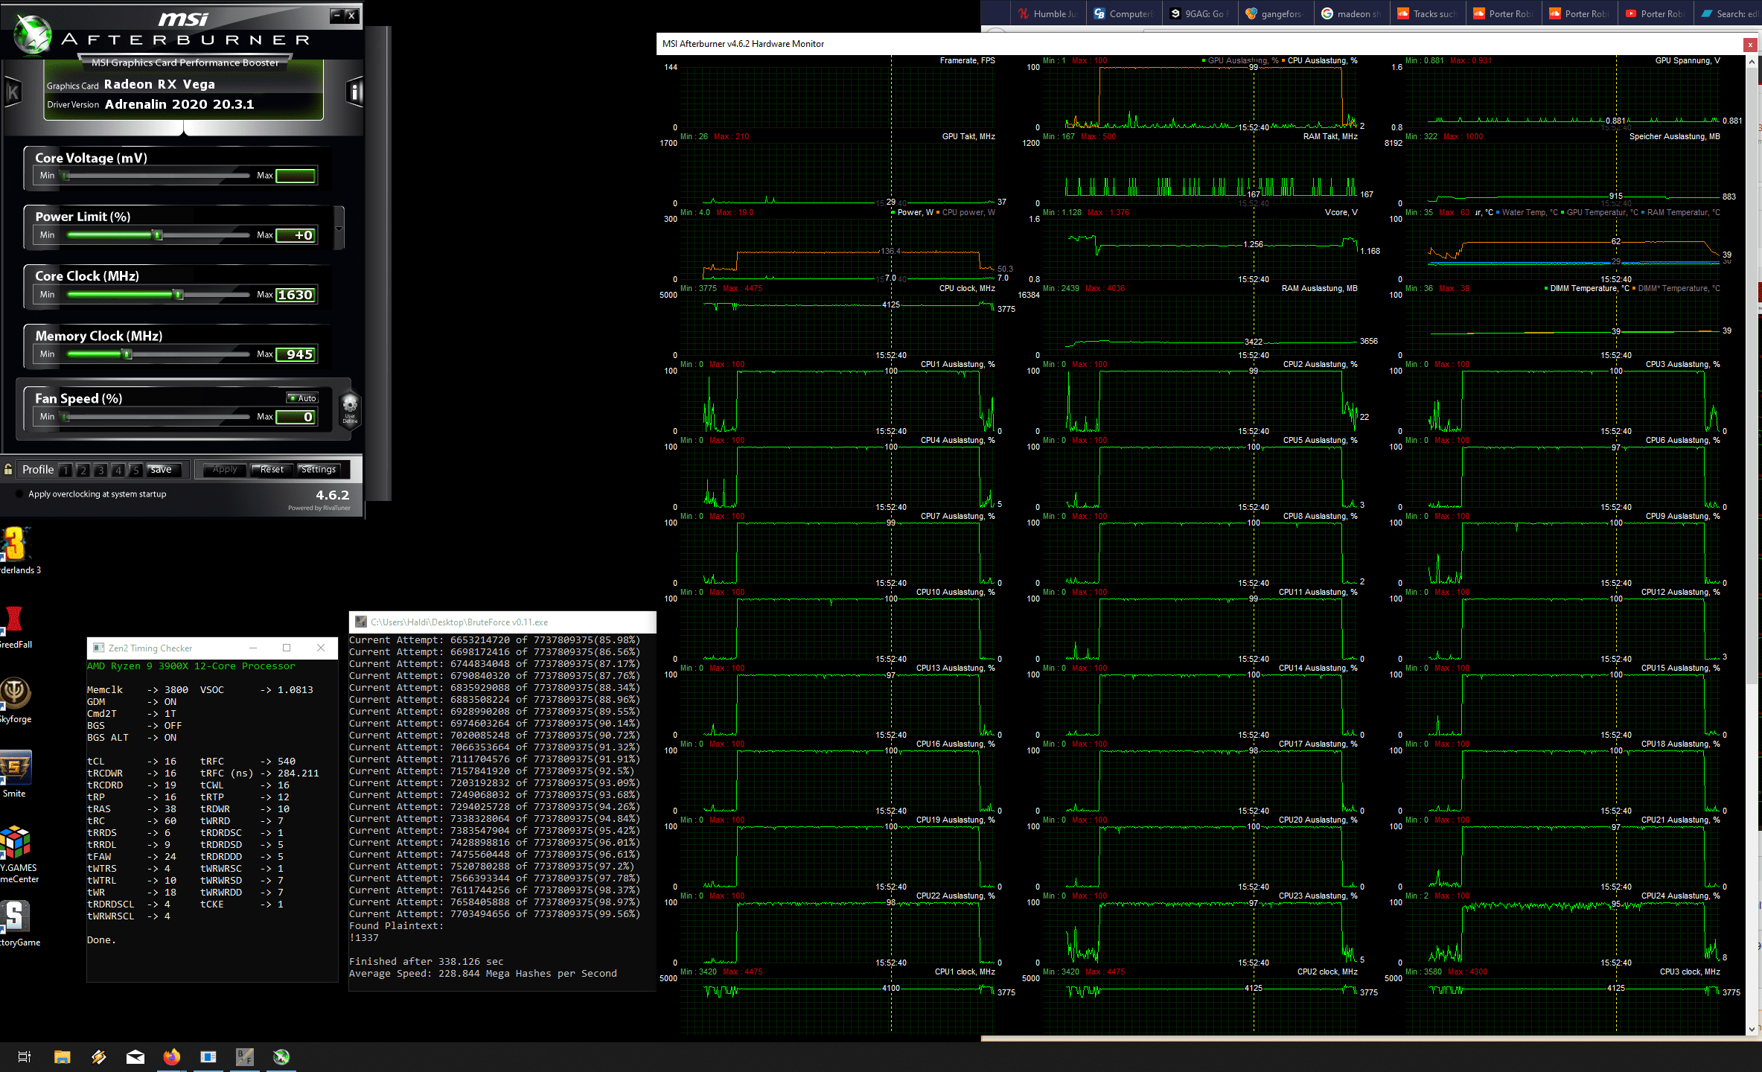Select profile slot 4
This screenshot has height=1072, width=1762.
(x=118, y=470)
